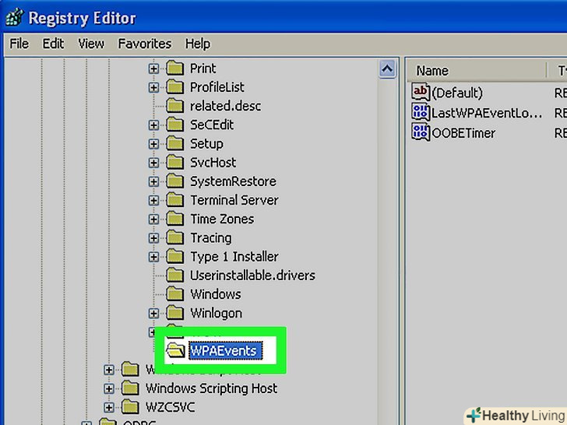Viewport: 567px width, 425px height.
Task: Select the SystemRestore key label
Action: point(233,181)
